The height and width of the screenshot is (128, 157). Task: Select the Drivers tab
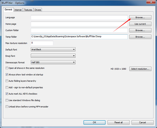[37, 10]
